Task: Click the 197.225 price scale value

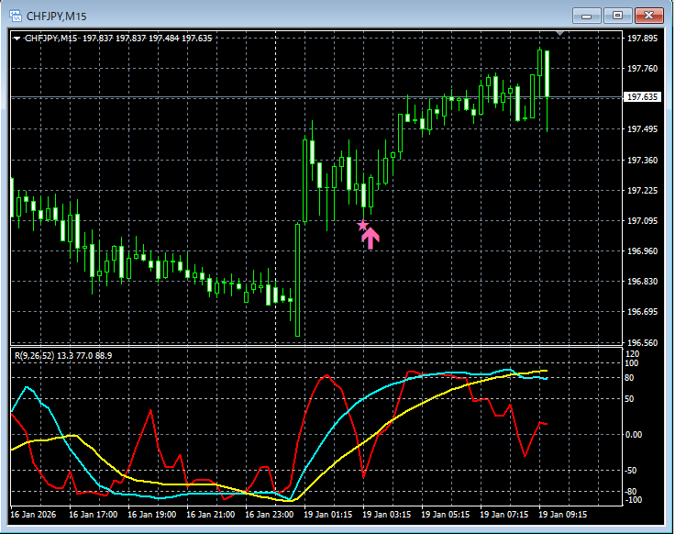Action: pos(642,190)
